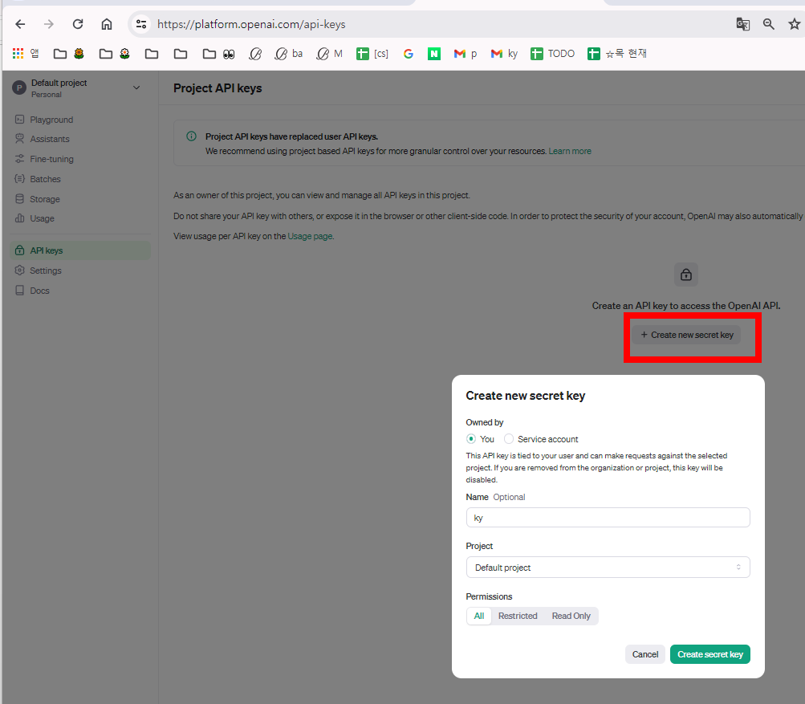The height and width of the screenshot is (704, 805).
Task: Cancel the new secret key dialog
Action: [644, 654]
